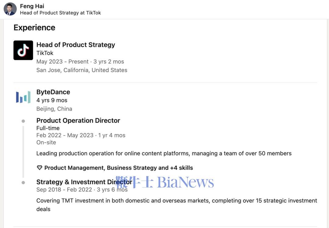Click 'Feb 2022 - May 2023 · 1 yr 4 mos'
This screenshot has width=329, height=228.
(81, 135)
